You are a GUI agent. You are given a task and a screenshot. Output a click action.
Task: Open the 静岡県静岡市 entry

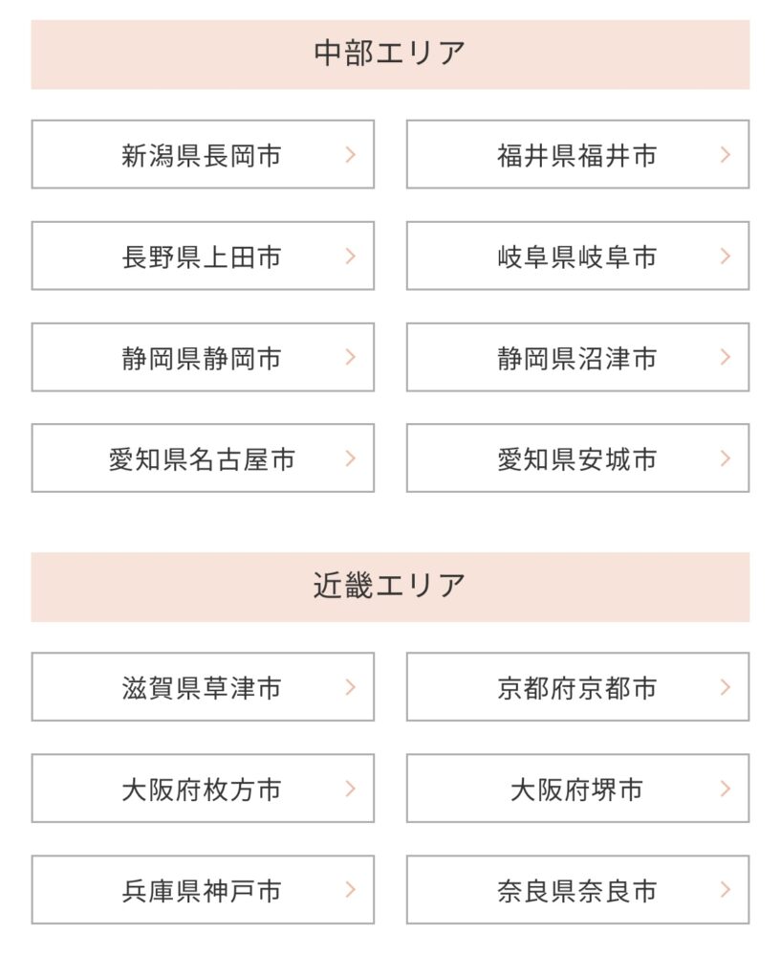(x=203, y=358)
